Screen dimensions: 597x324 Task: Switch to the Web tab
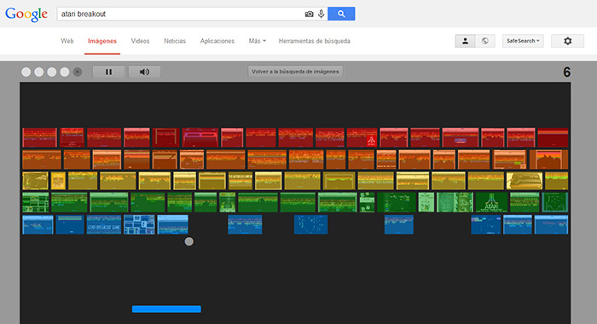coord(67,41)
